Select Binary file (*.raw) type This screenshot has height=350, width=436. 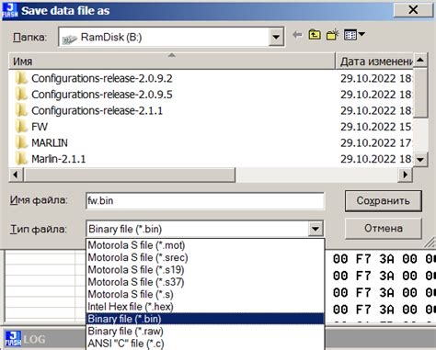(x=125, y=331)
